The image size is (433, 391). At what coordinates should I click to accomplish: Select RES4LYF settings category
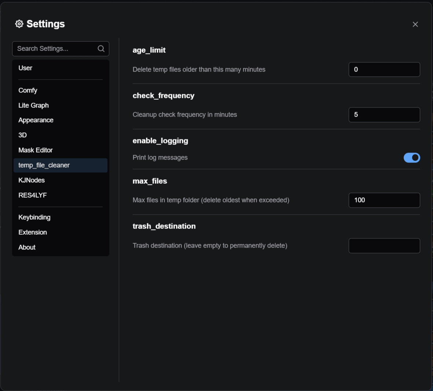pos(33,195)
